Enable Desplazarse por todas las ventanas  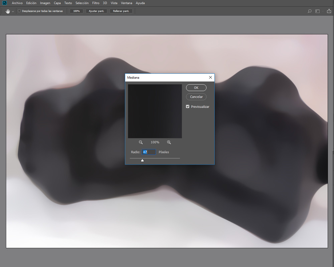coord(19,11)
